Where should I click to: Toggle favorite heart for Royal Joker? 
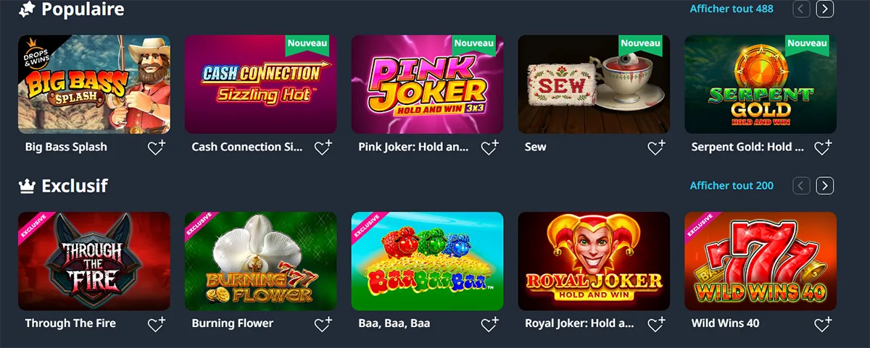pos(657,324)
